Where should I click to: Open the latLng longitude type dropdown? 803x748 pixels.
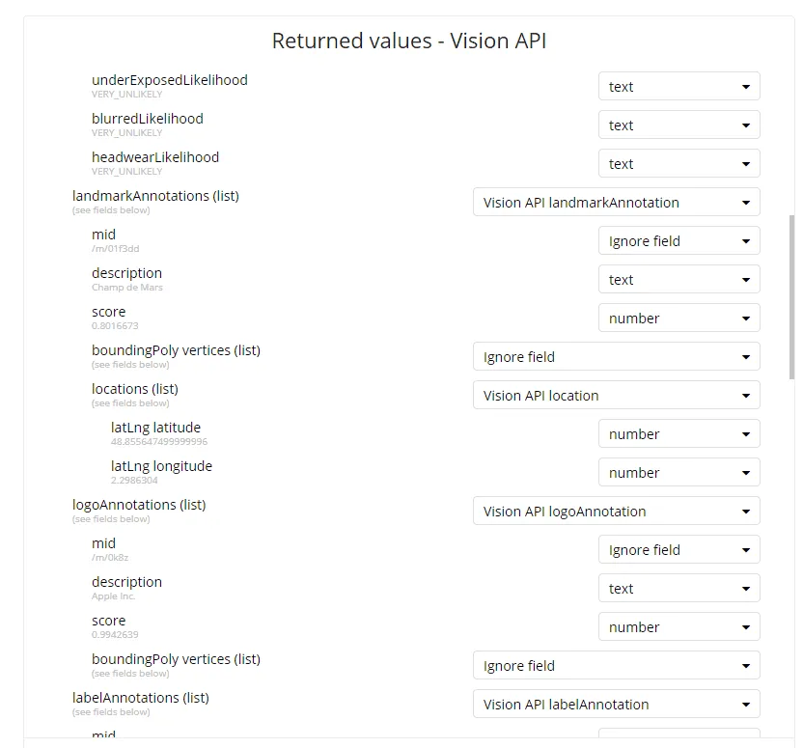(x=678, y=473)
